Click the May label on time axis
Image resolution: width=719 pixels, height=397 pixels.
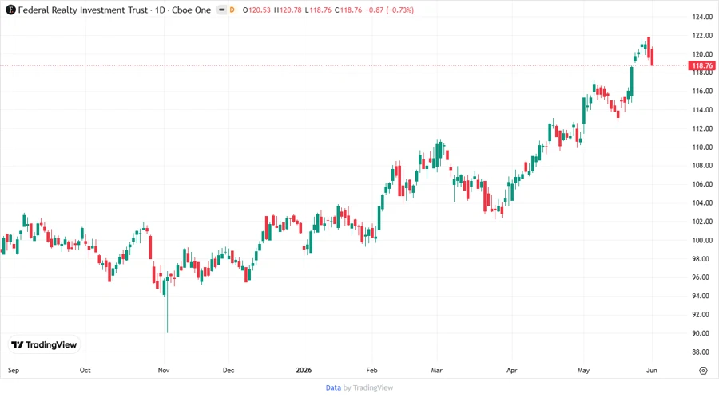pos(583,371)
